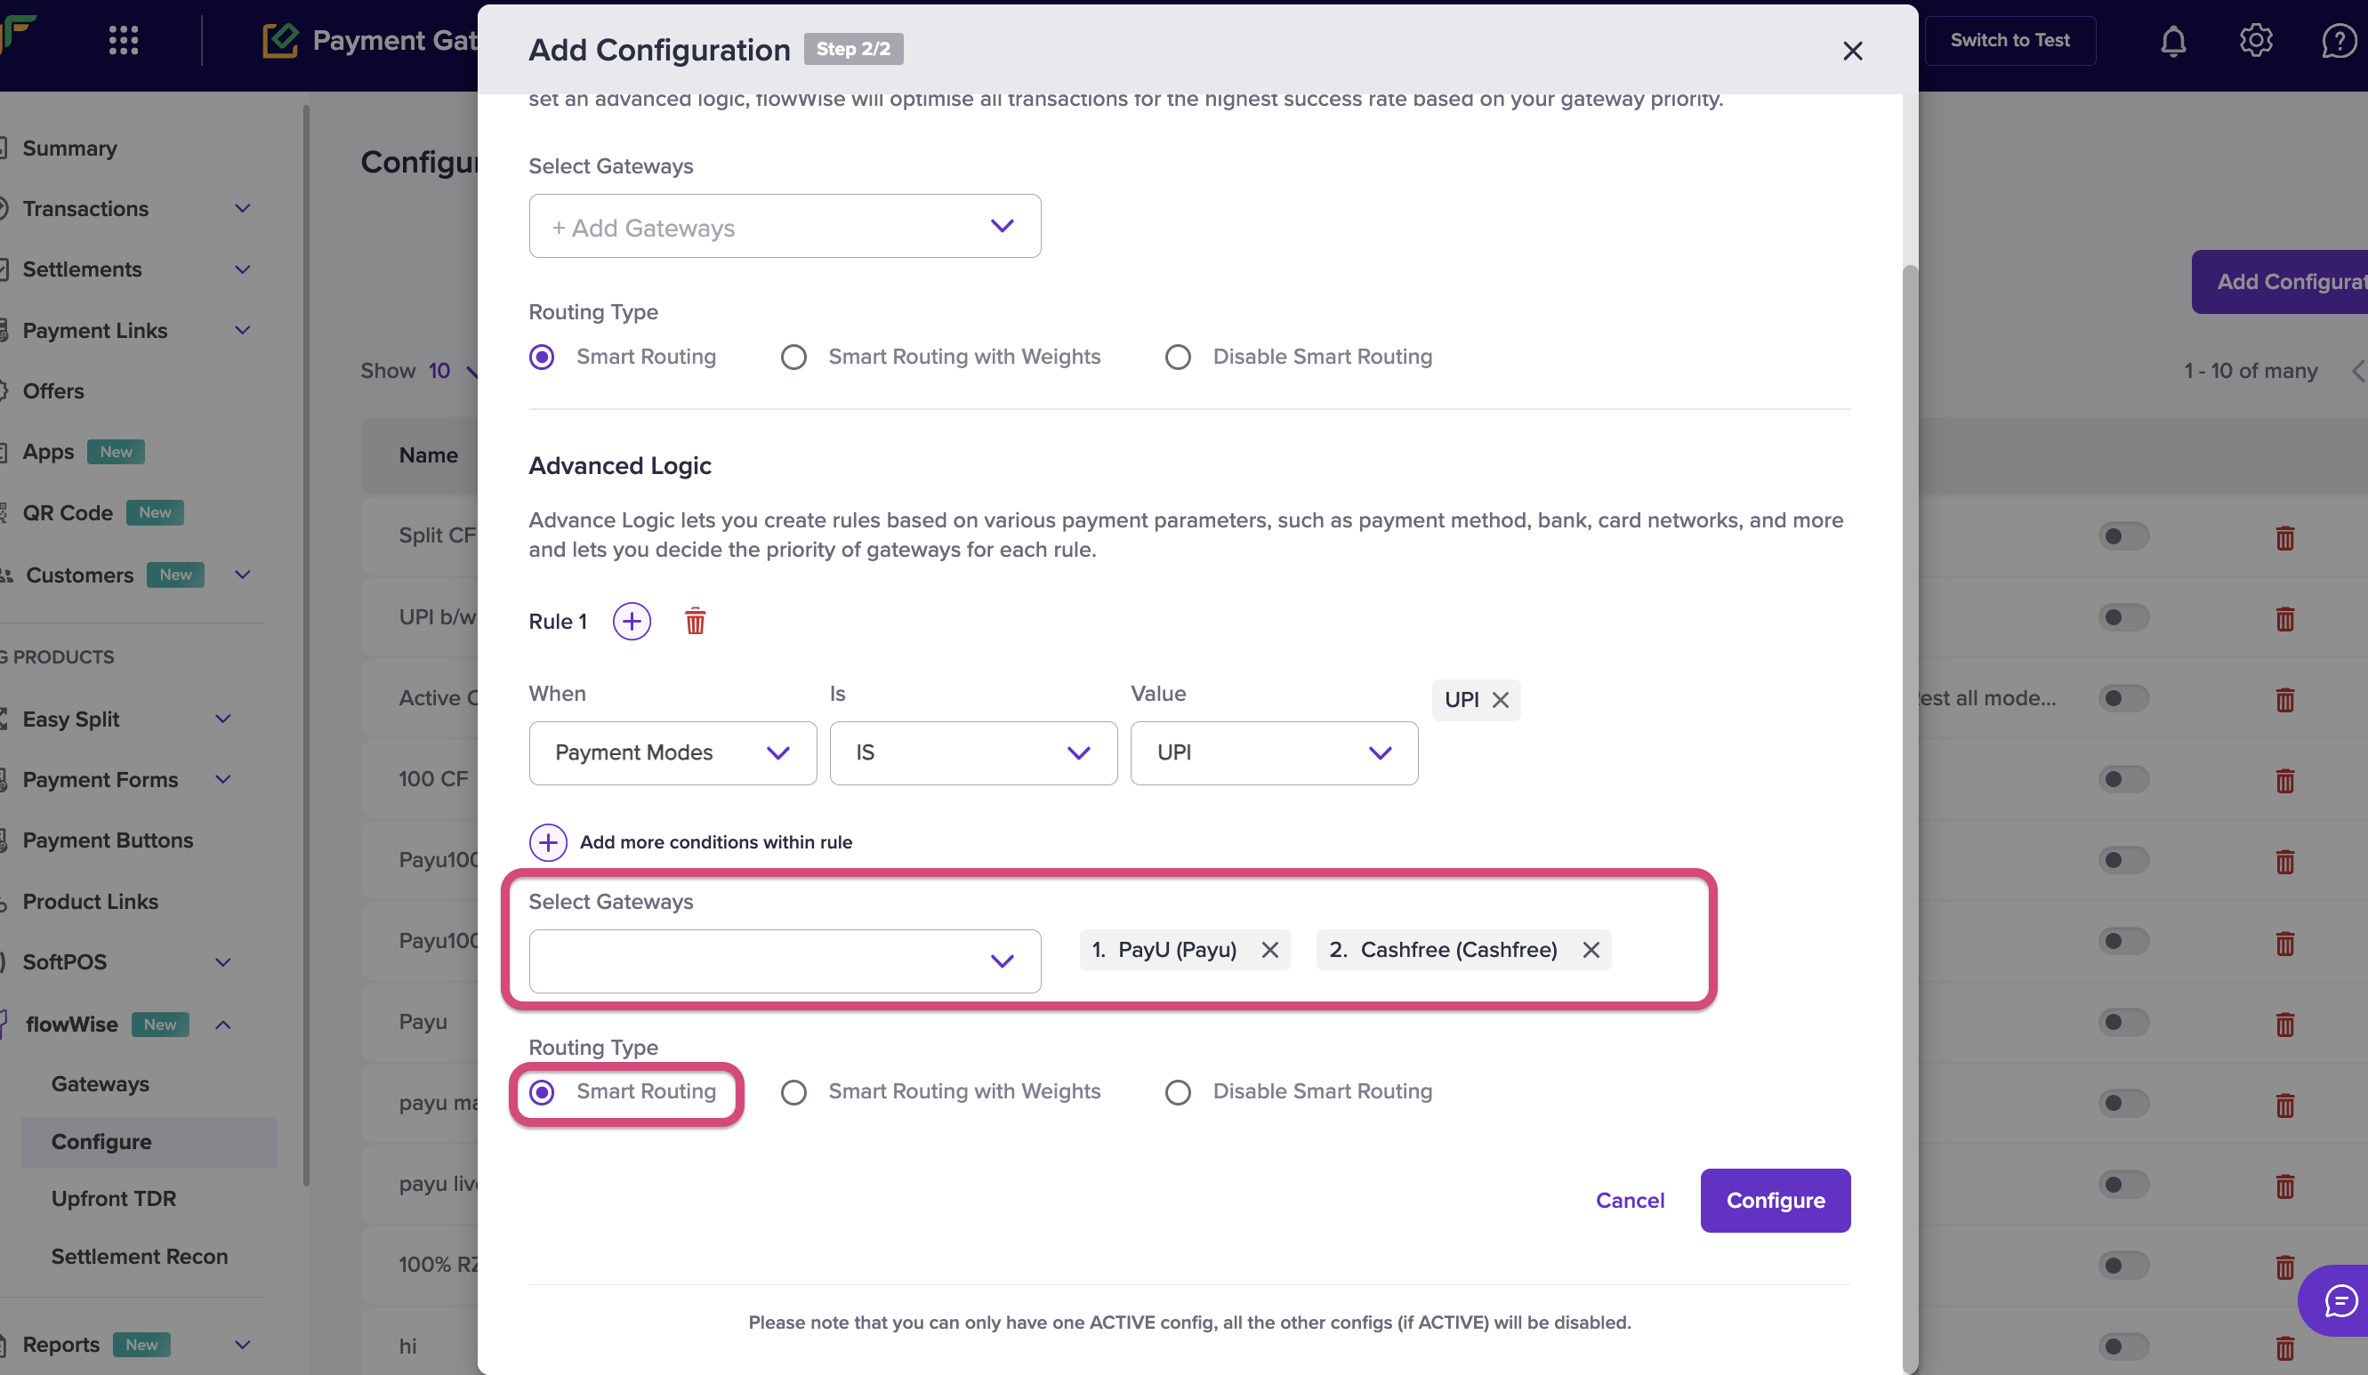2368x1375 pixels.
Task: Expand the Add Gateways dropdown
Action: [784, 226]
